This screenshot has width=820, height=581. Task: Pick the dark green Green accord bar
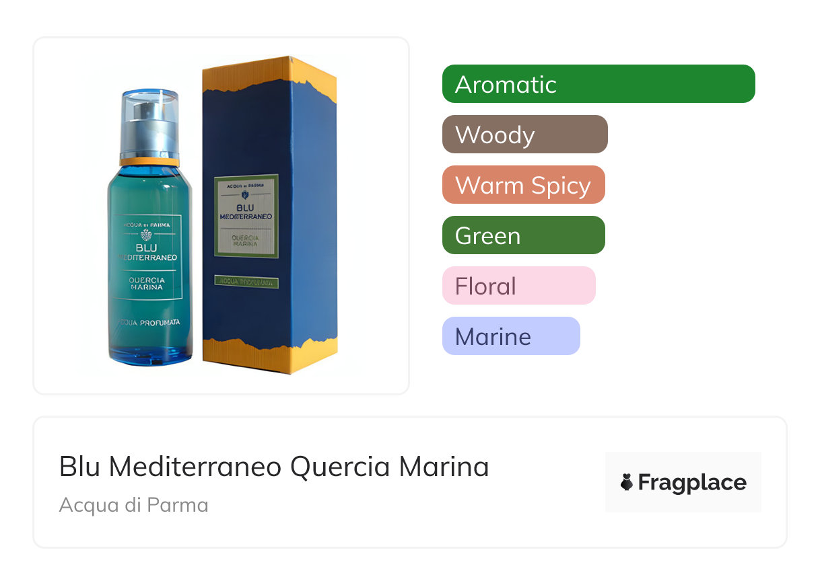coord(524,235)
